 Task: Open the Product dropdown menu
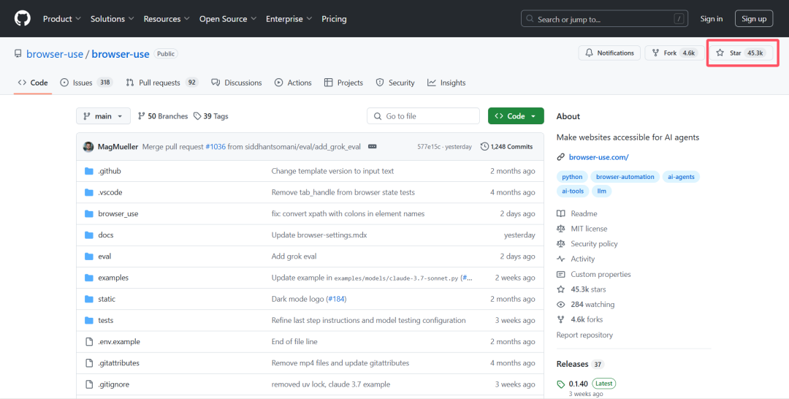[x=62, y=18]
